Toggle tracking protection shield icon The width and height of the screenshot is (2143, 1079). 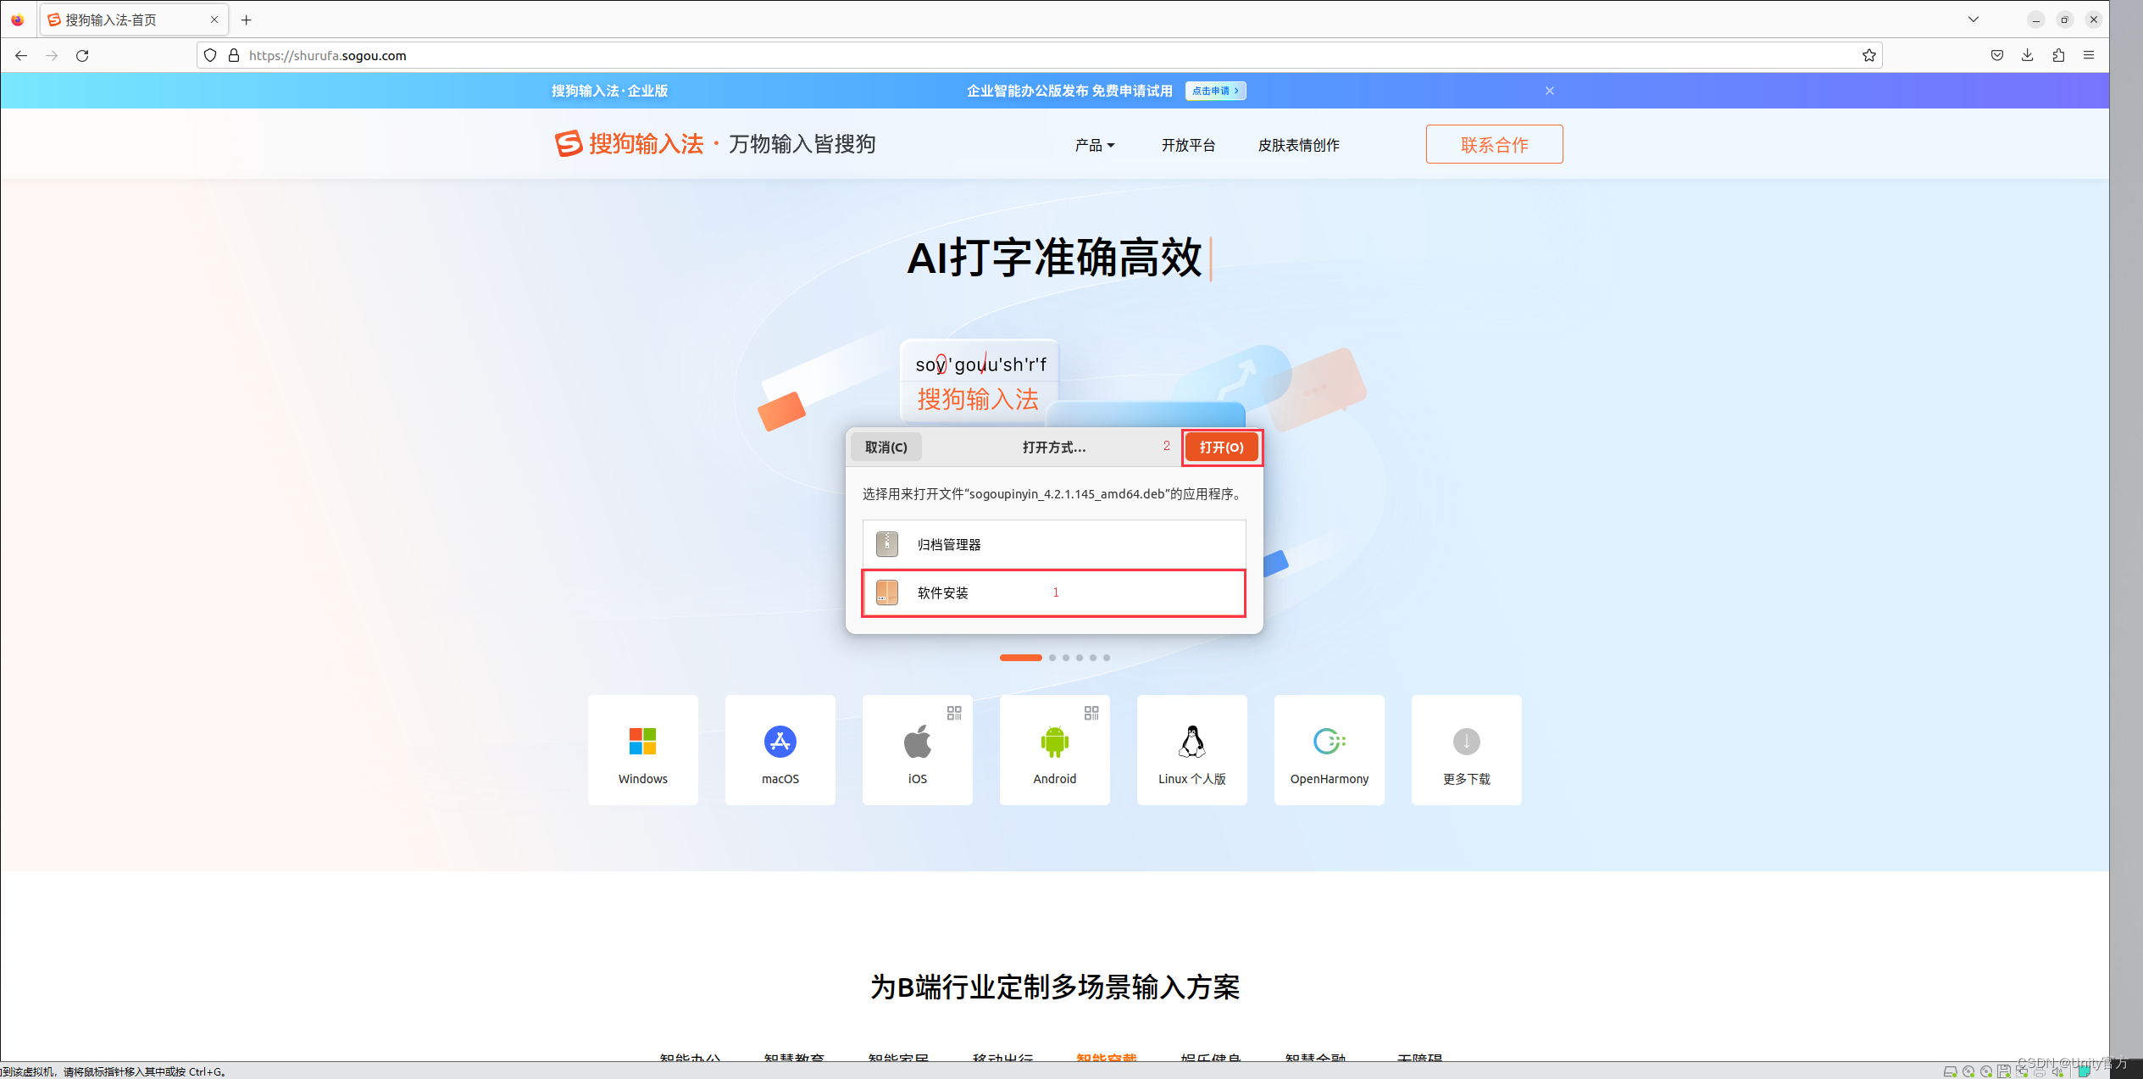209,55
